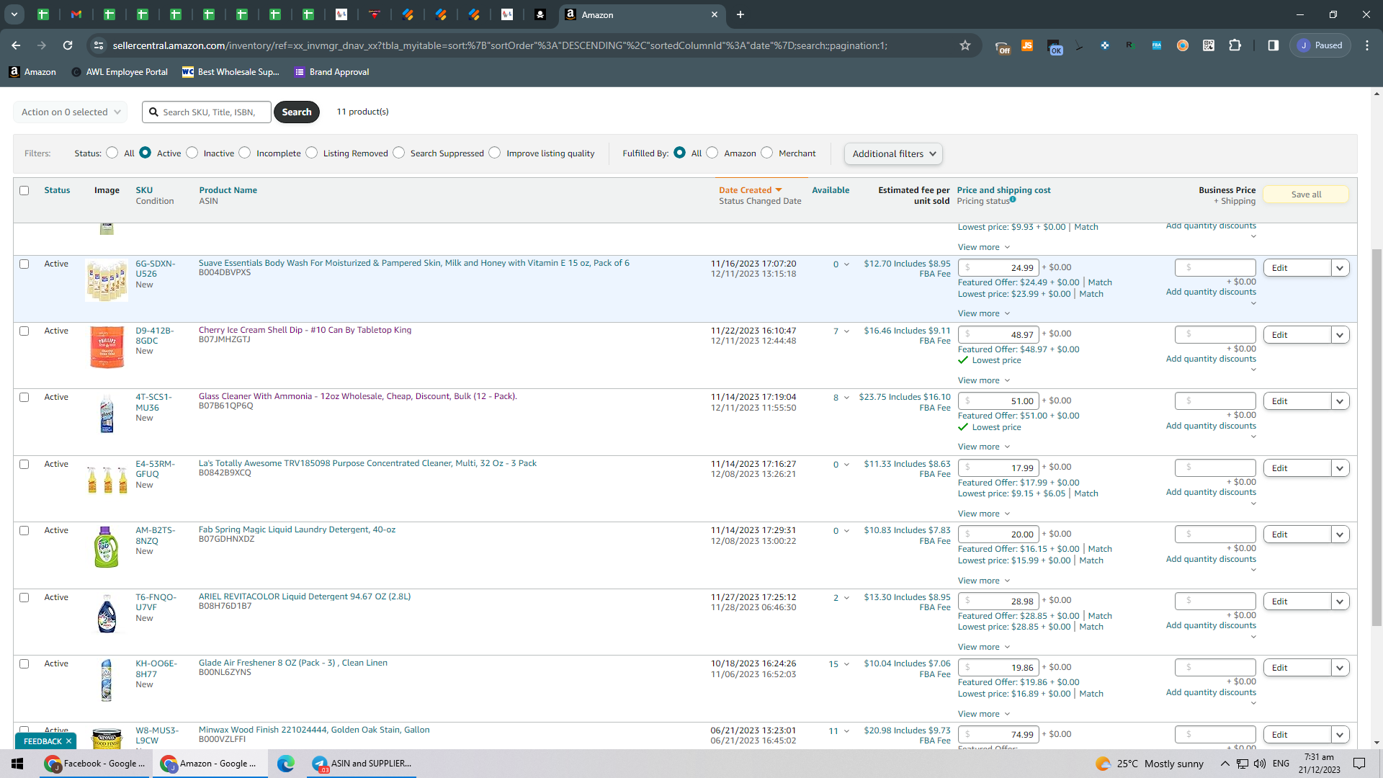
Task: Click the price field showing 48.97
Action: [x=998, y=334]
